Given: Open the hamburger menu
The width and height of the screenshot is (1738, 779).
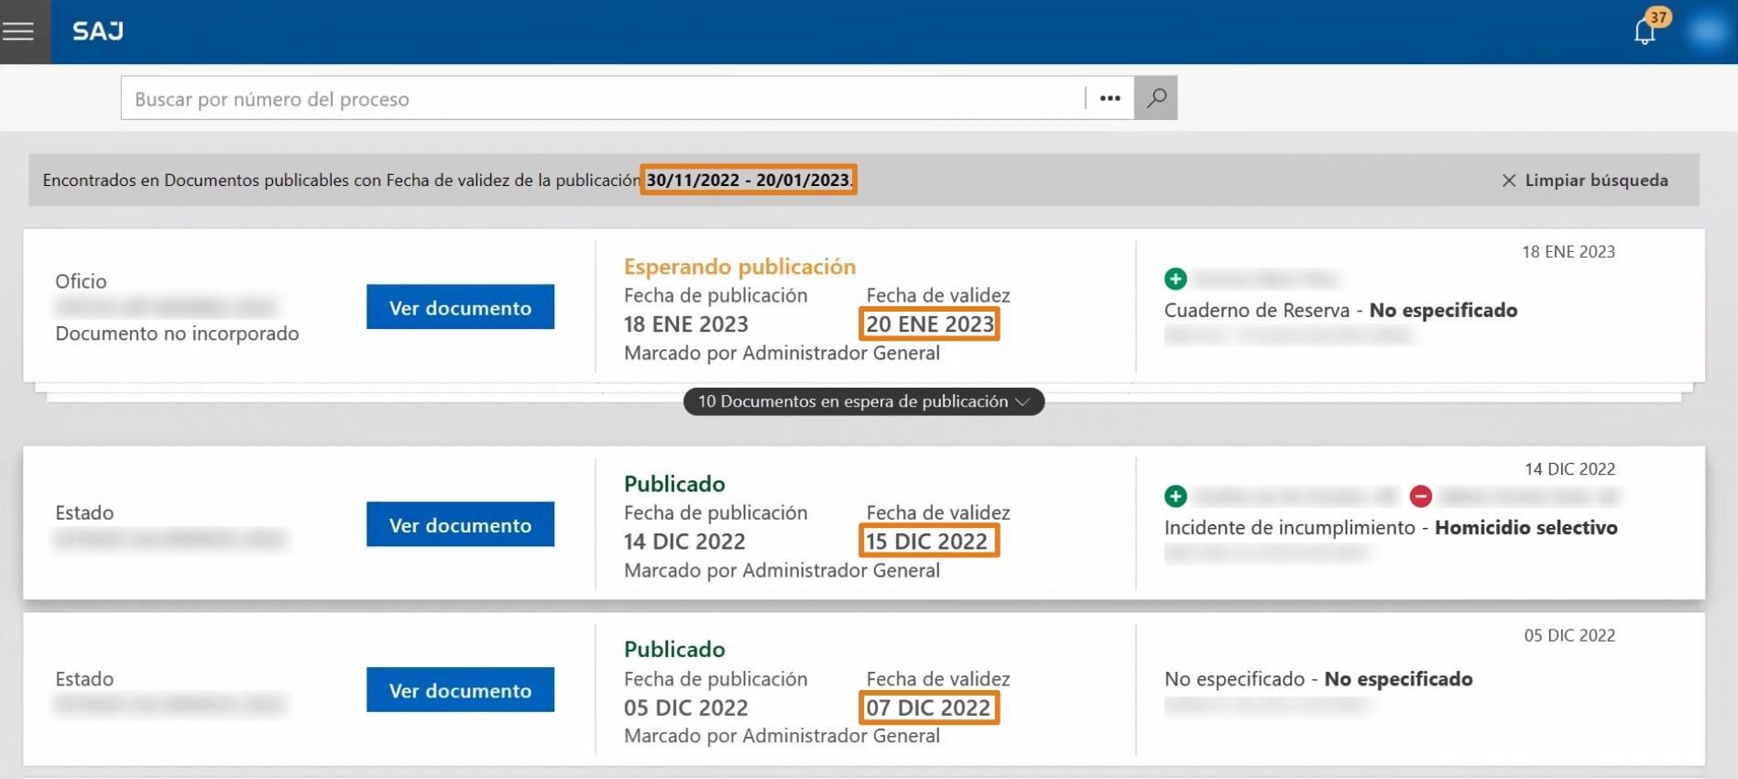Looking at the screenshot, I should (18, 31).
